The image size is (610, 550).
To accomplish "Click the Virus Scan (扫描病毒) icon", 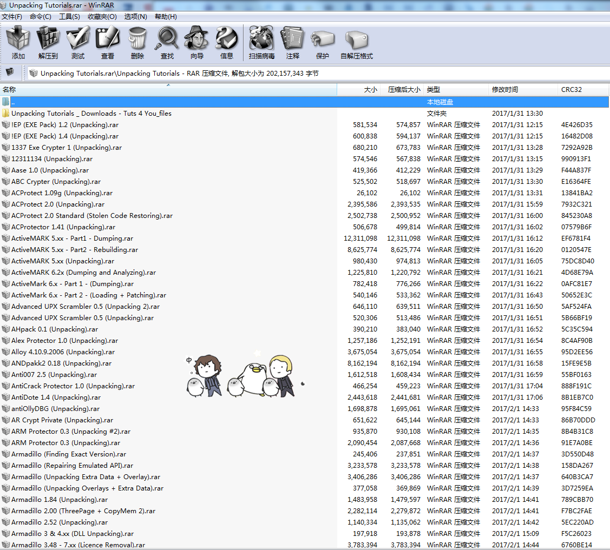I will [261, 38].
